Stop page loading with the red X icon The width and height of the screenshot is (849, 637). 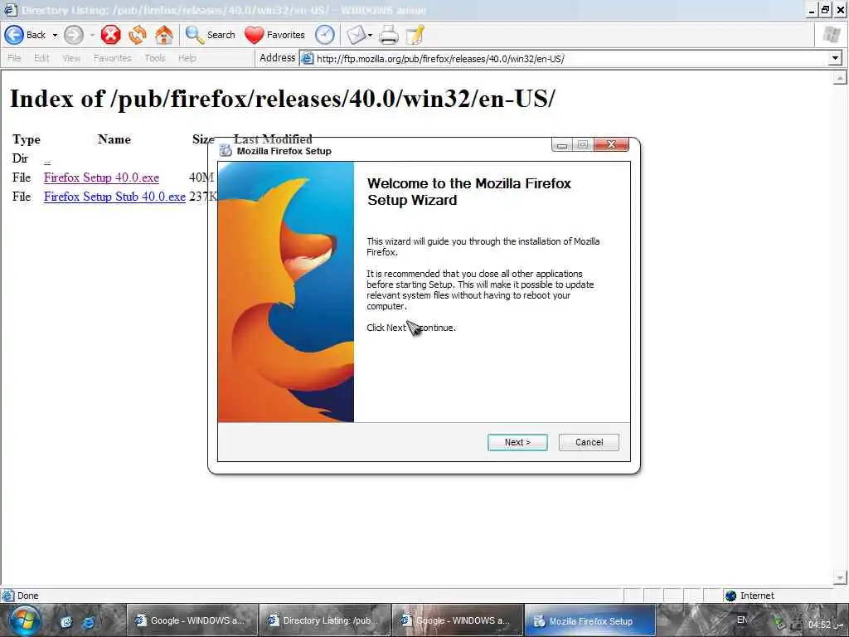click(110, 35)
